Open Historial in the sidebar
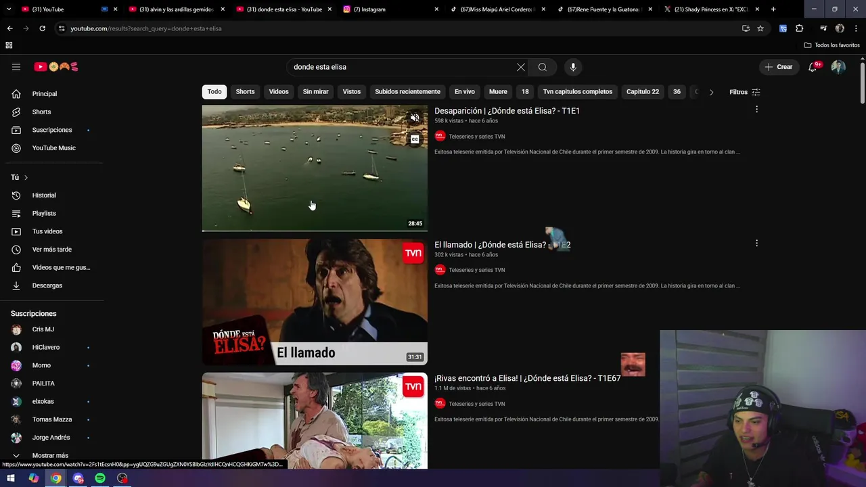The height and width of the screenshot is (487, 866). pyautogui.click(x=44, y=195)
